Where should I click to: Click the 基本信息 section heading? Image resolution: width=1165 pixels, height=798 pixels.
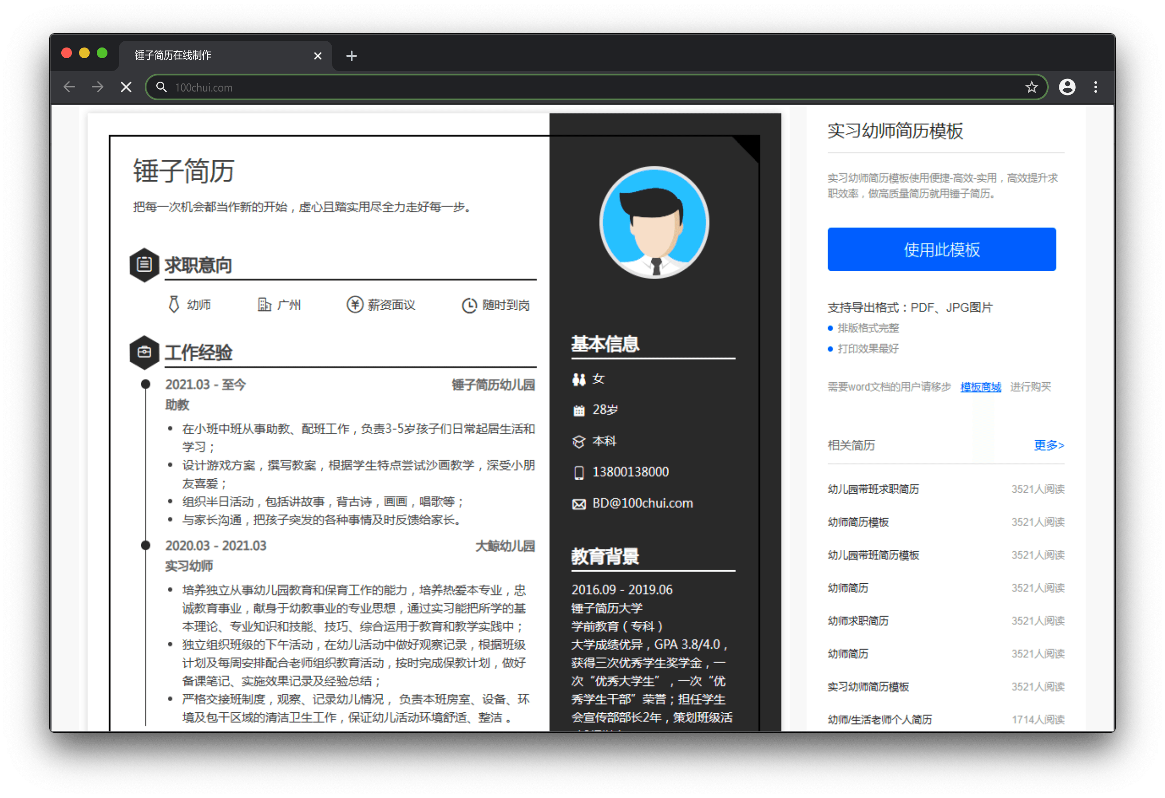click(605, 344)
